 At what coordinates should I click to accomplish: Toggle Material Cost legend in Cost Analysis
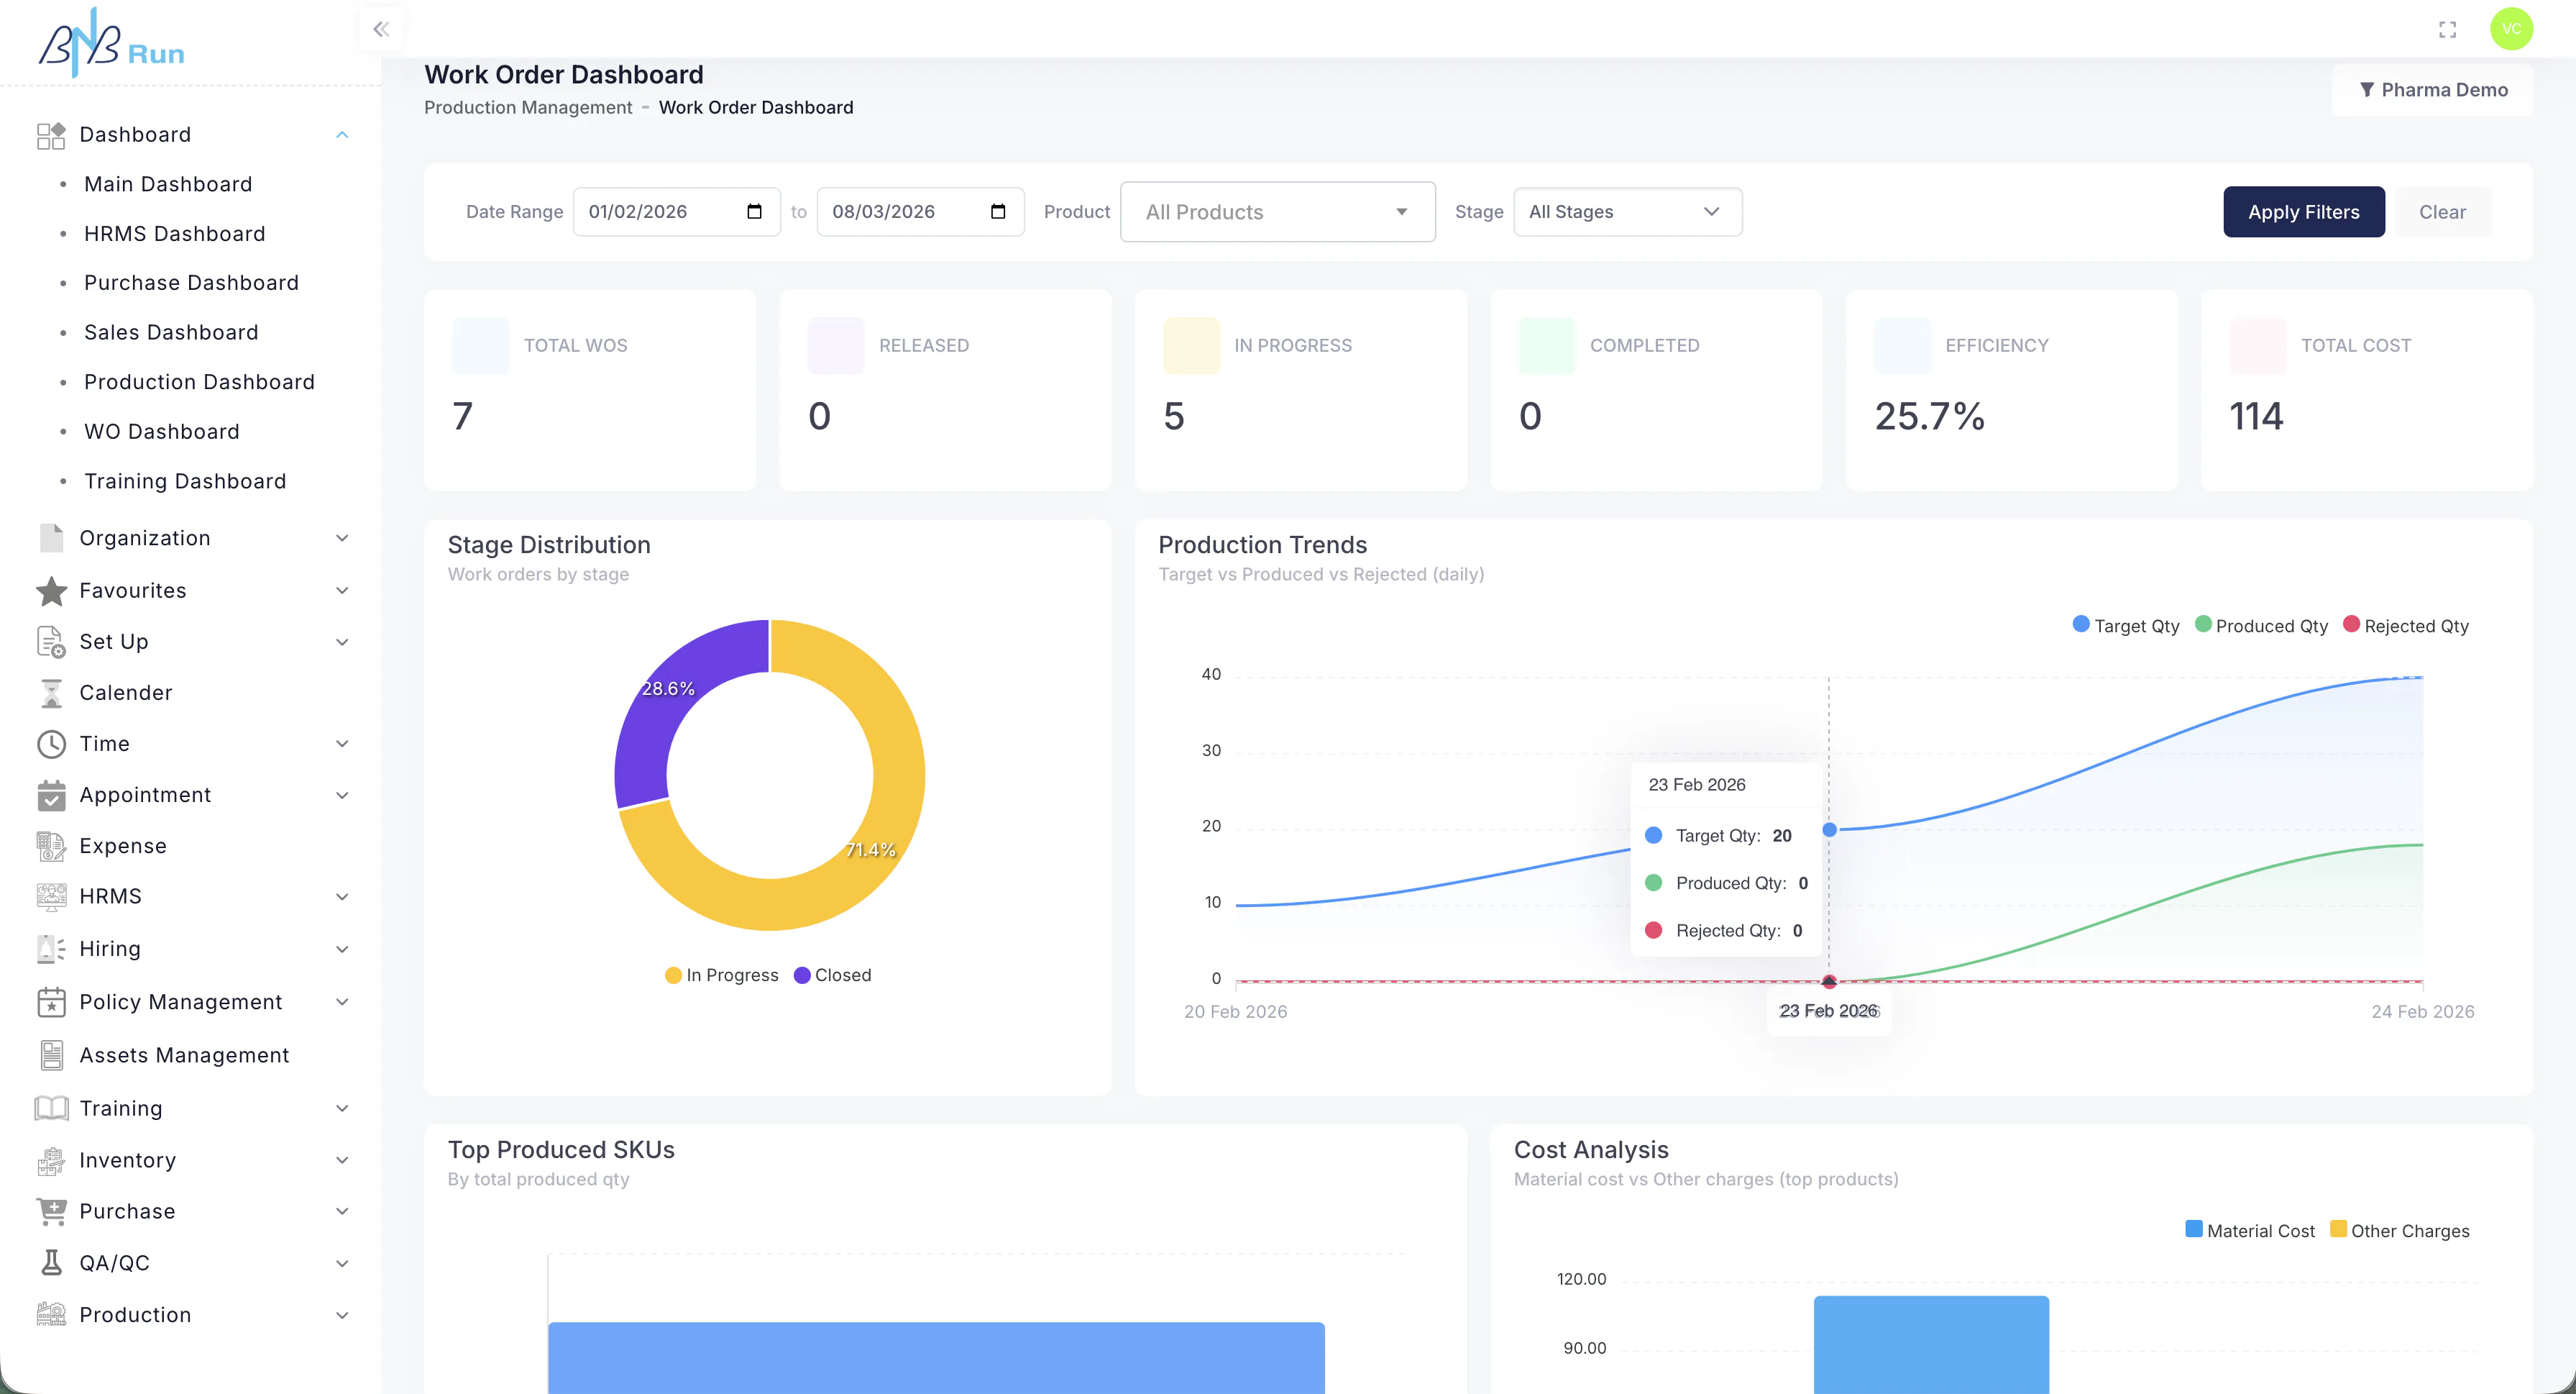pyautogui.click(x=2250, y=1231)
